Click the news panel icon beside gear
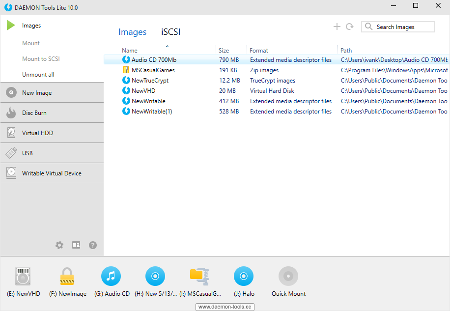The height and width of the screenshot is (311, 450). pos(76,245)
